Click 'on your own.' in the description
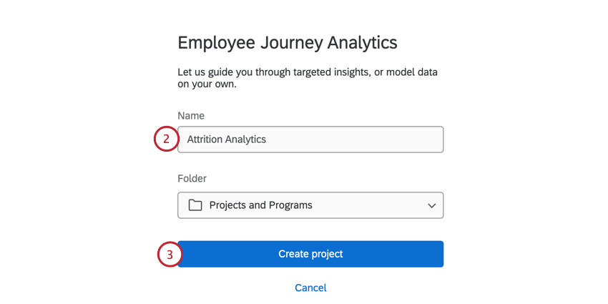This screenshot has width=608, height=304. click(x=207, y=84)
